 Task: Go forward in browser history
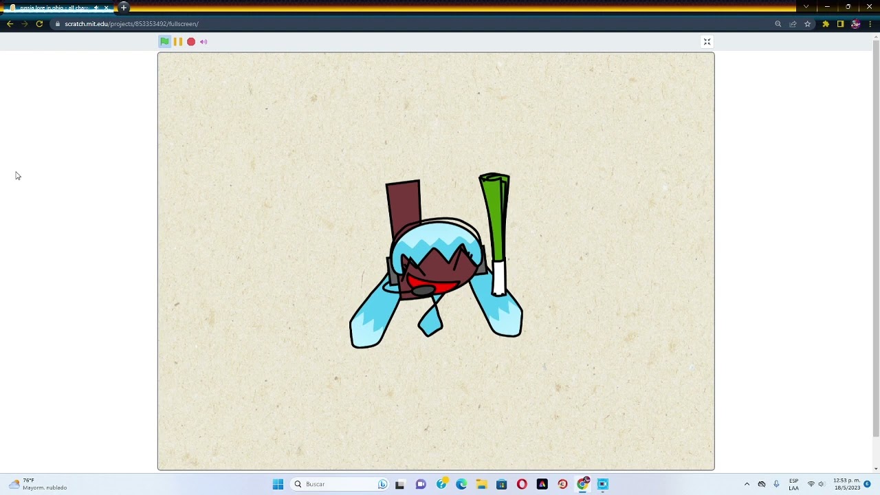coord(25,24)
